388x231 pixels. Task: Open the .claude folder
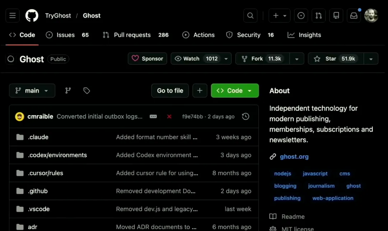click(38, 137)
